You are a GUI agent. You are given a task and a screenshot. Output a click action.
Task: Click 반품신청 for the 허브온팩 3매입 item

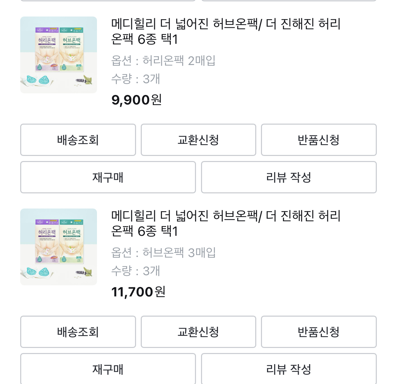(319, 332)
